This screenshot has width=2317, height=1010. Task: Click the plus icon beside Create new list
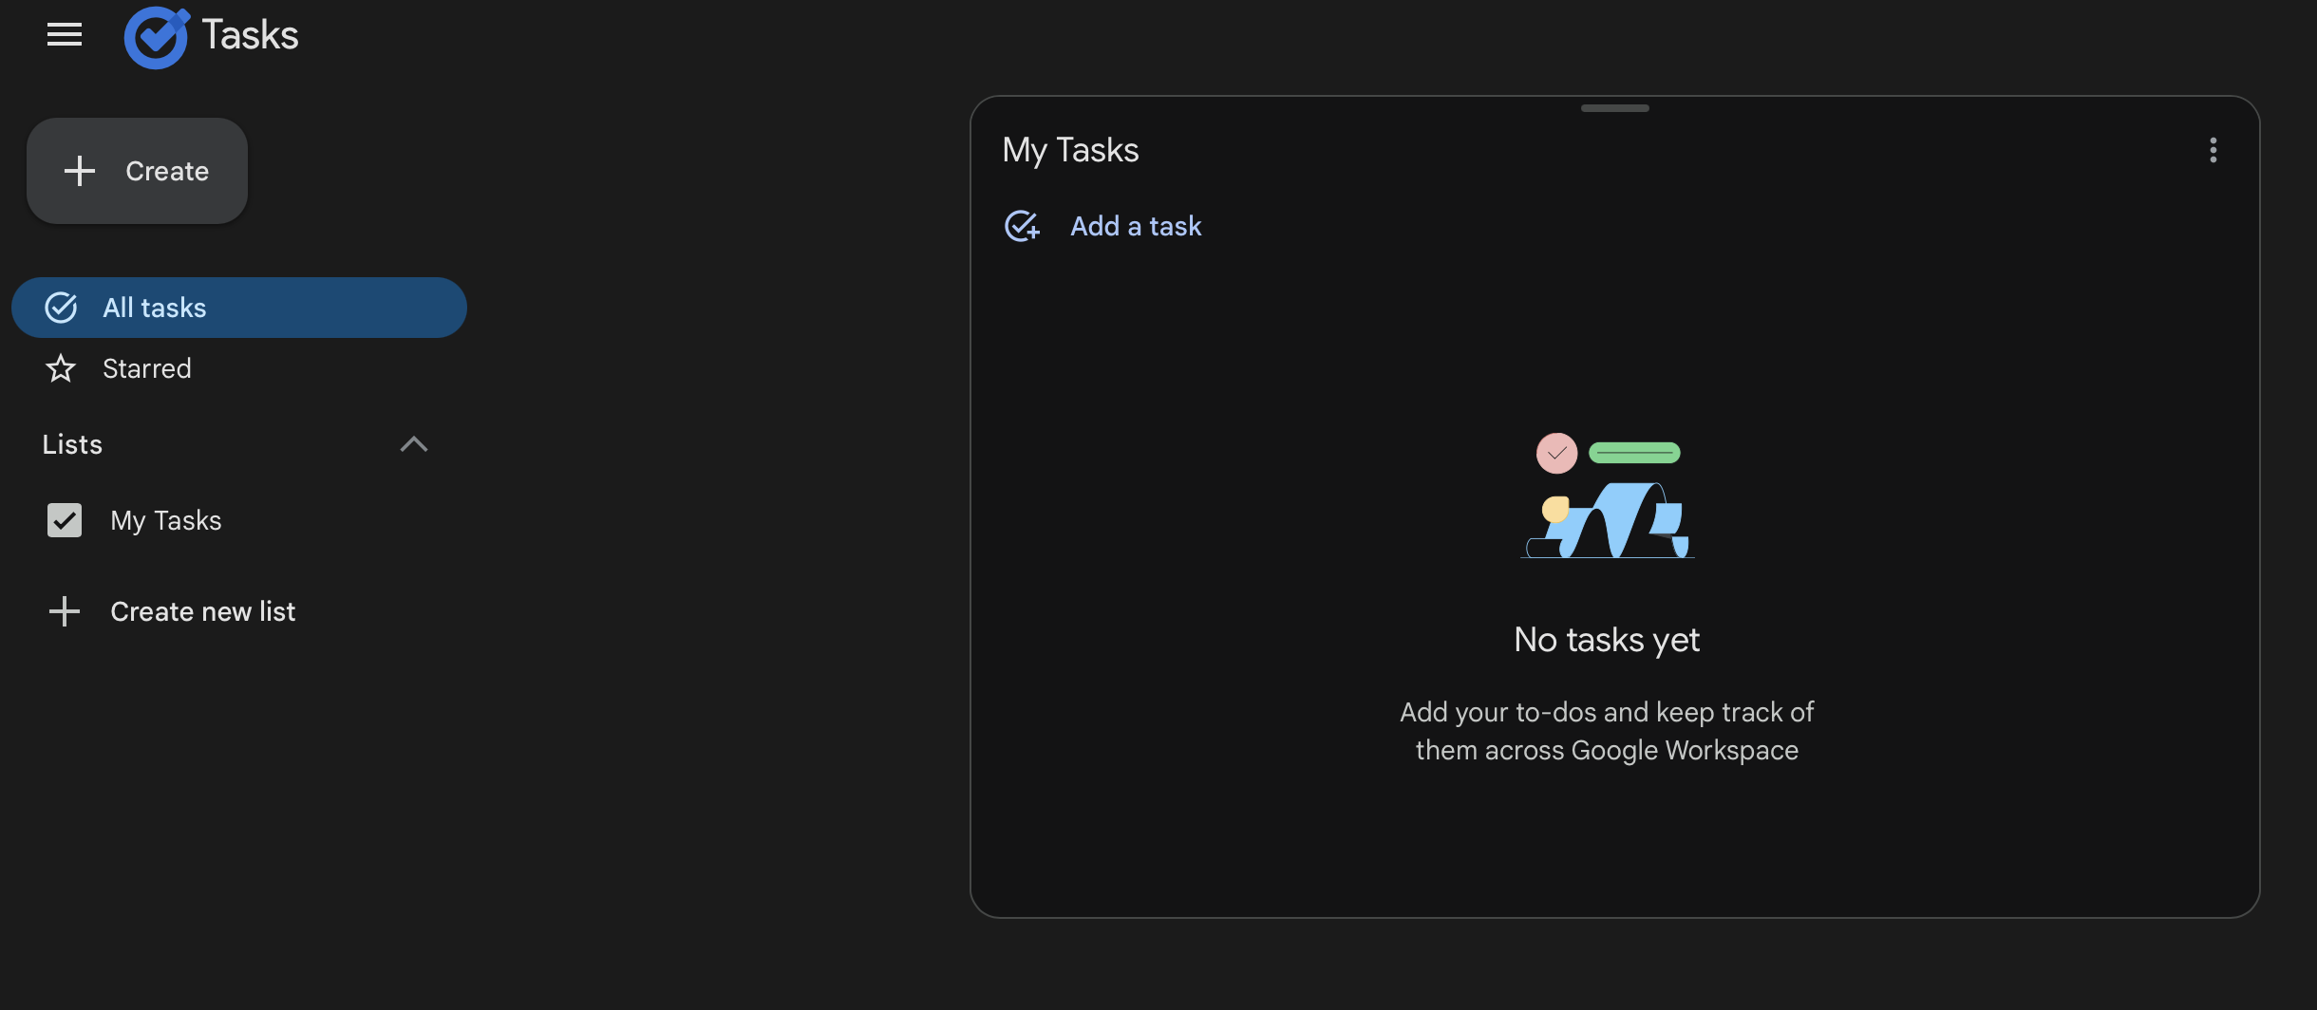coord(65,611)
